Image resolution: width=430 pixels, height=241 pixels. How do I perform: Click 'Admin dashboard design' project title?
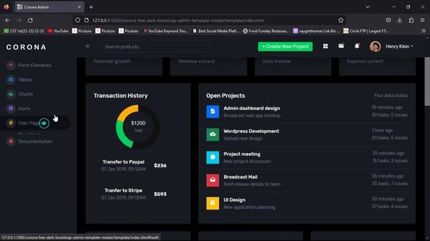[x=252, y=108]
